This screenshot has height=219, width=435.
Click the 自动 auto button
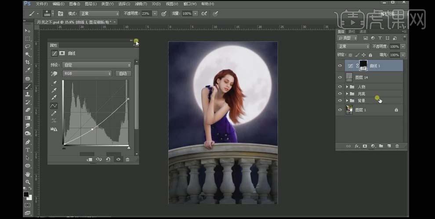(x=123, y=74)
